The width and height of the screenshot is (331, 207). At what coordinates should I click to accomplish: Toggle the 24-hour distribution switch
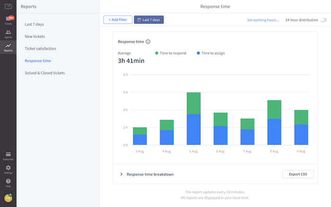[x=323, y=20]
